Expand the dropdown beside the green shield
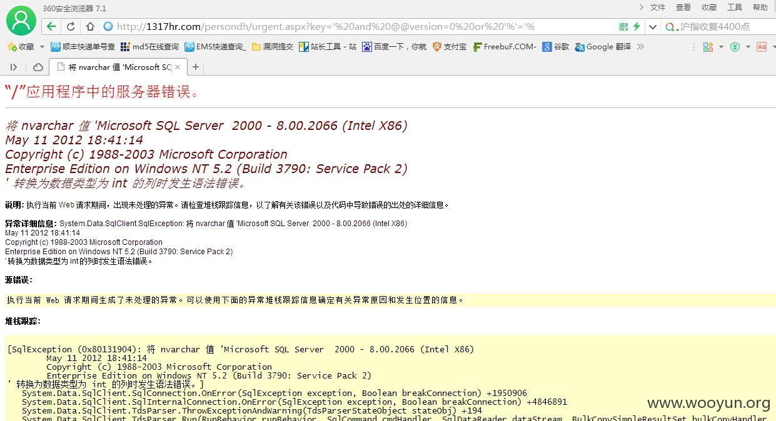 click(748, 47)
